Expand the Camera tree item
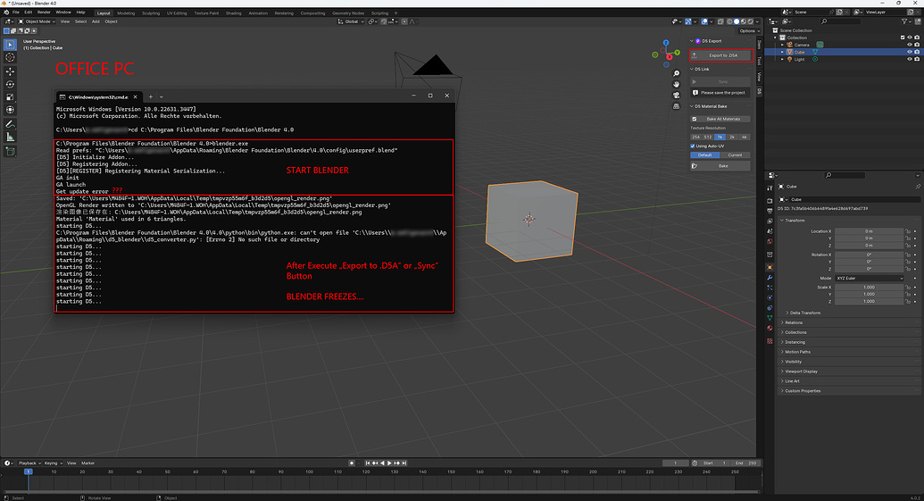 [x=783, y=45]
